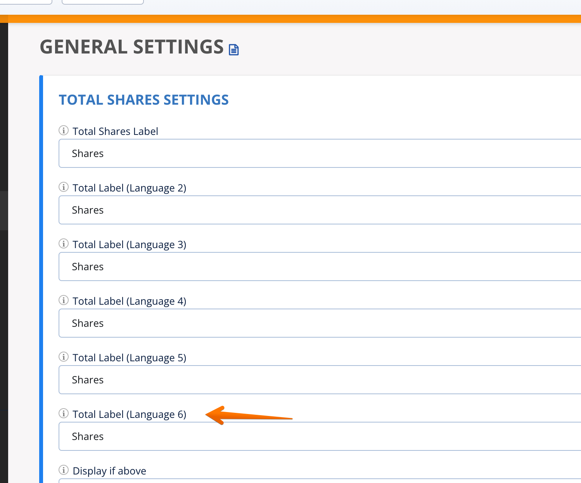Click the info icon for Total Shares Label

(64, 131)
